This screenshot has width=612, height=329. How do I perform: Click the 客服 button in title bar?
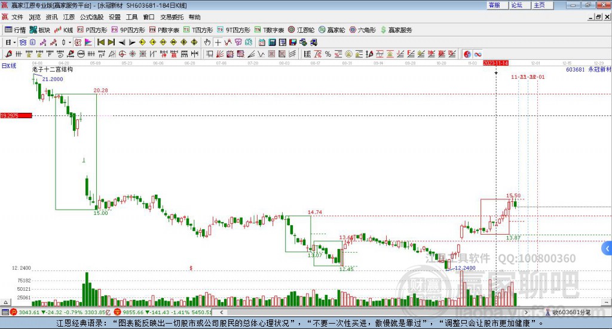coord(497,5)
